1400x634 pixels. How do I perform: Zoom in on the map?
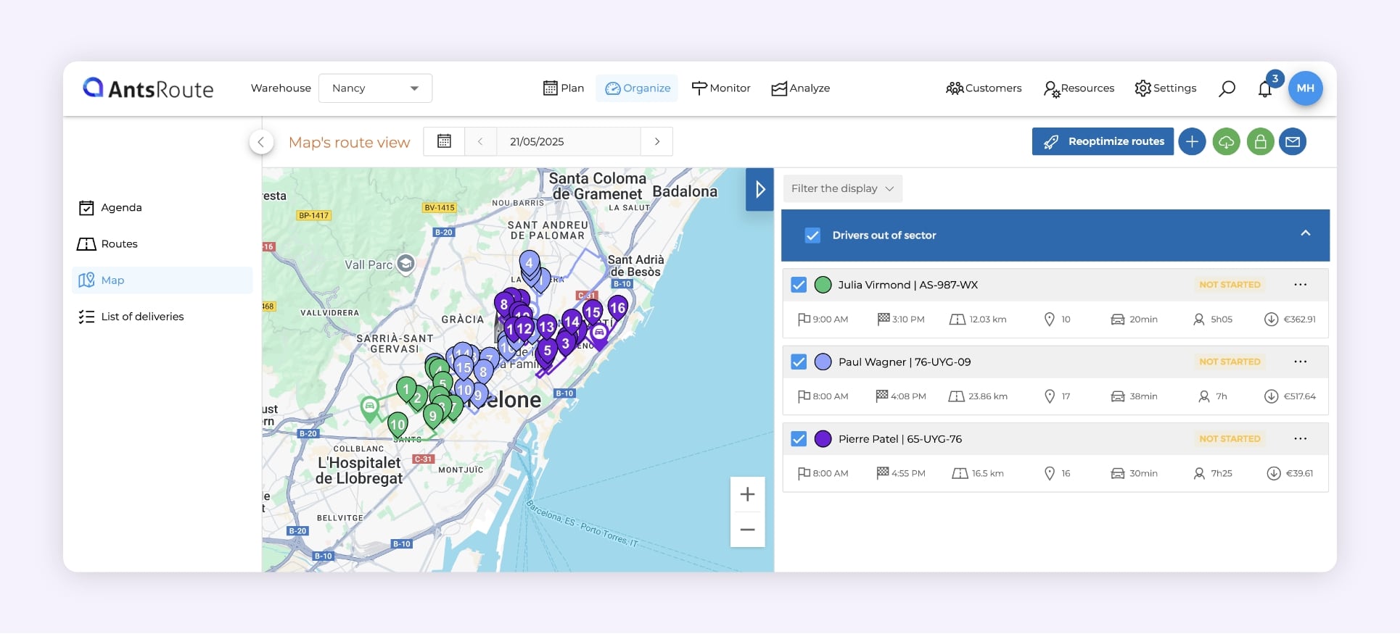tap(747, 495)
